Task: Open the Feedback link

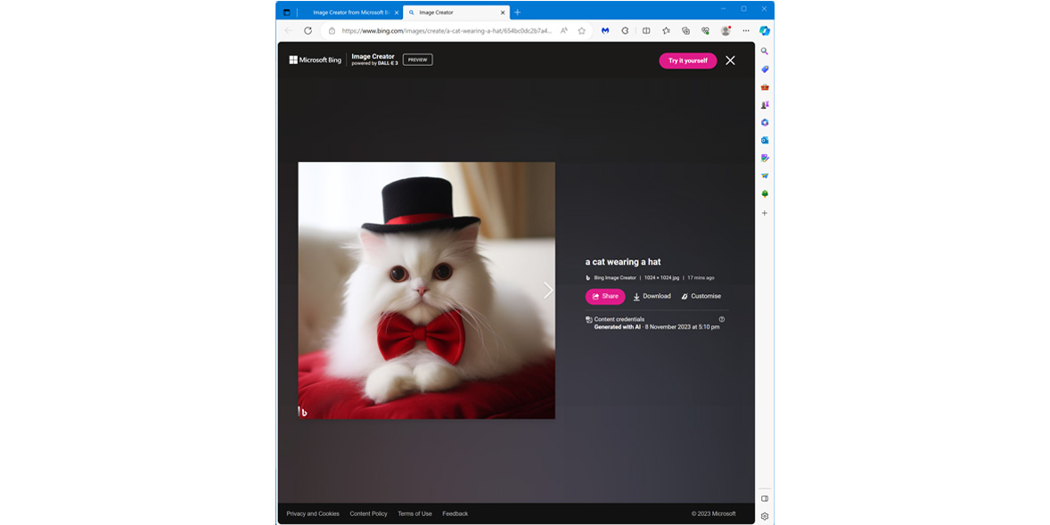Action: (x=455, y=513)
